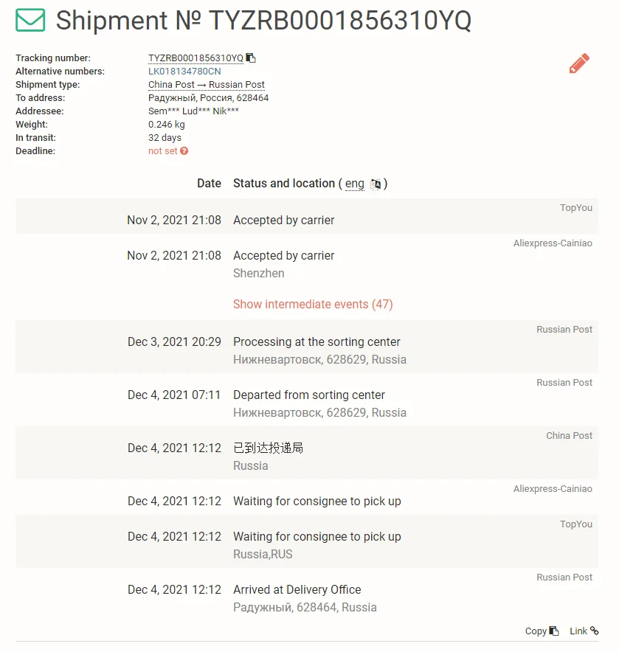Image resolution: width=619 pixels, height=652 pixels.
Task: Click the Copy button below the events
Action: pyautogui.click(x=542, y=631)
